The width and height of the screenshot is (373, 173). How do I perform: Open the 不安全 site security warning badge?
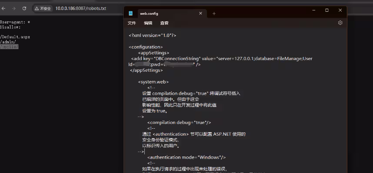pyautogui.click(x=43, y=9)
